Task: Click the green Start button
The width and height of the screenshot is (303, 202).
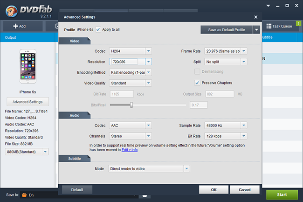Action: point(282,195)
